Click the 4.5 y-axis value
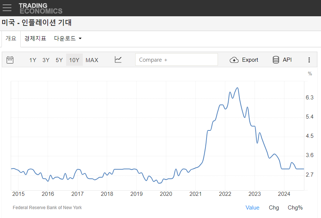The image size is (321, 218). (310, 136)
